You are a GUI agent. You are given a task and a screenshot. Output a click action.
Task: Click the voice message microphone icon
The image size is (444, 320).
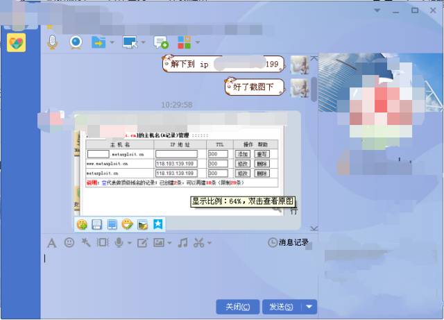click(119, 243)
